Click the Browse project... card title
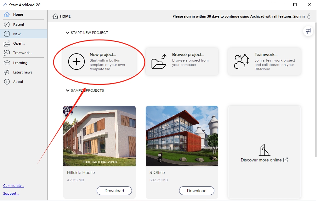Viewport: 317px width, 201px height. pos(188,54)
